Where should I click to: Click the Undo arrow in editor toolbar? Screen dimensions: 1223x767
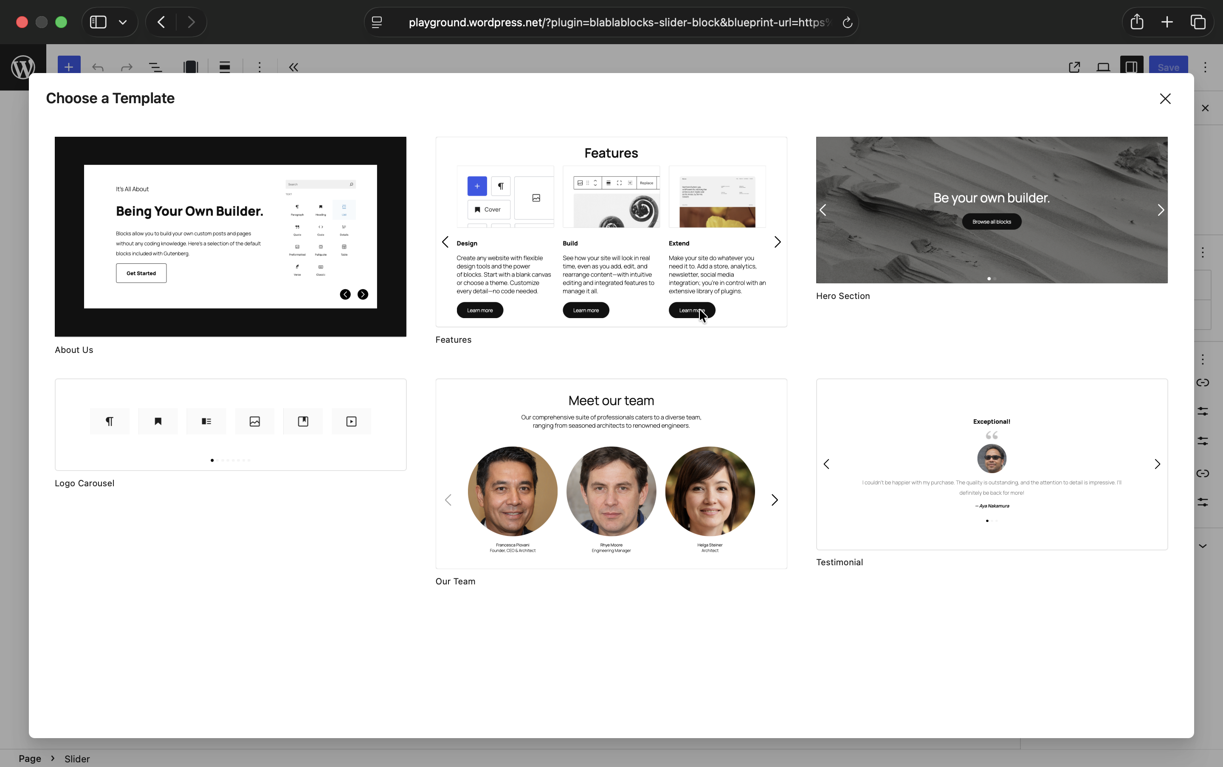(98, 67)
